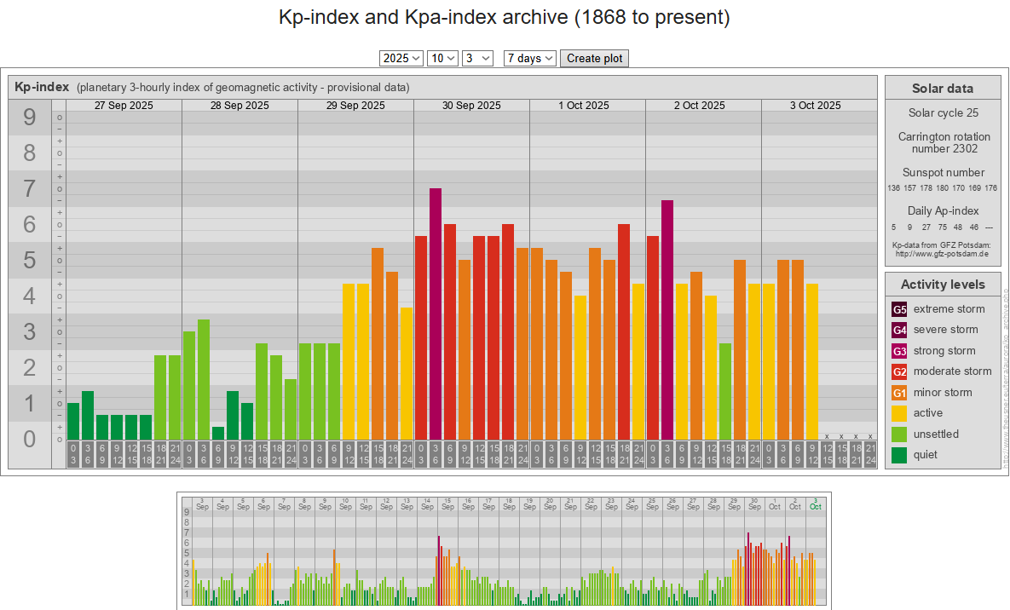
Task: Click the 30 Sep label in overview chart
Action: (754, 504)
